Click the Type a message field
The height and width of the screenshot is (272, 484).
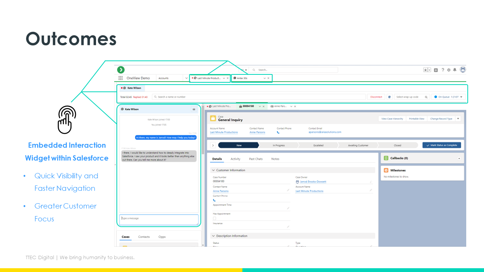pyautogui.click(x=159, y=219)
